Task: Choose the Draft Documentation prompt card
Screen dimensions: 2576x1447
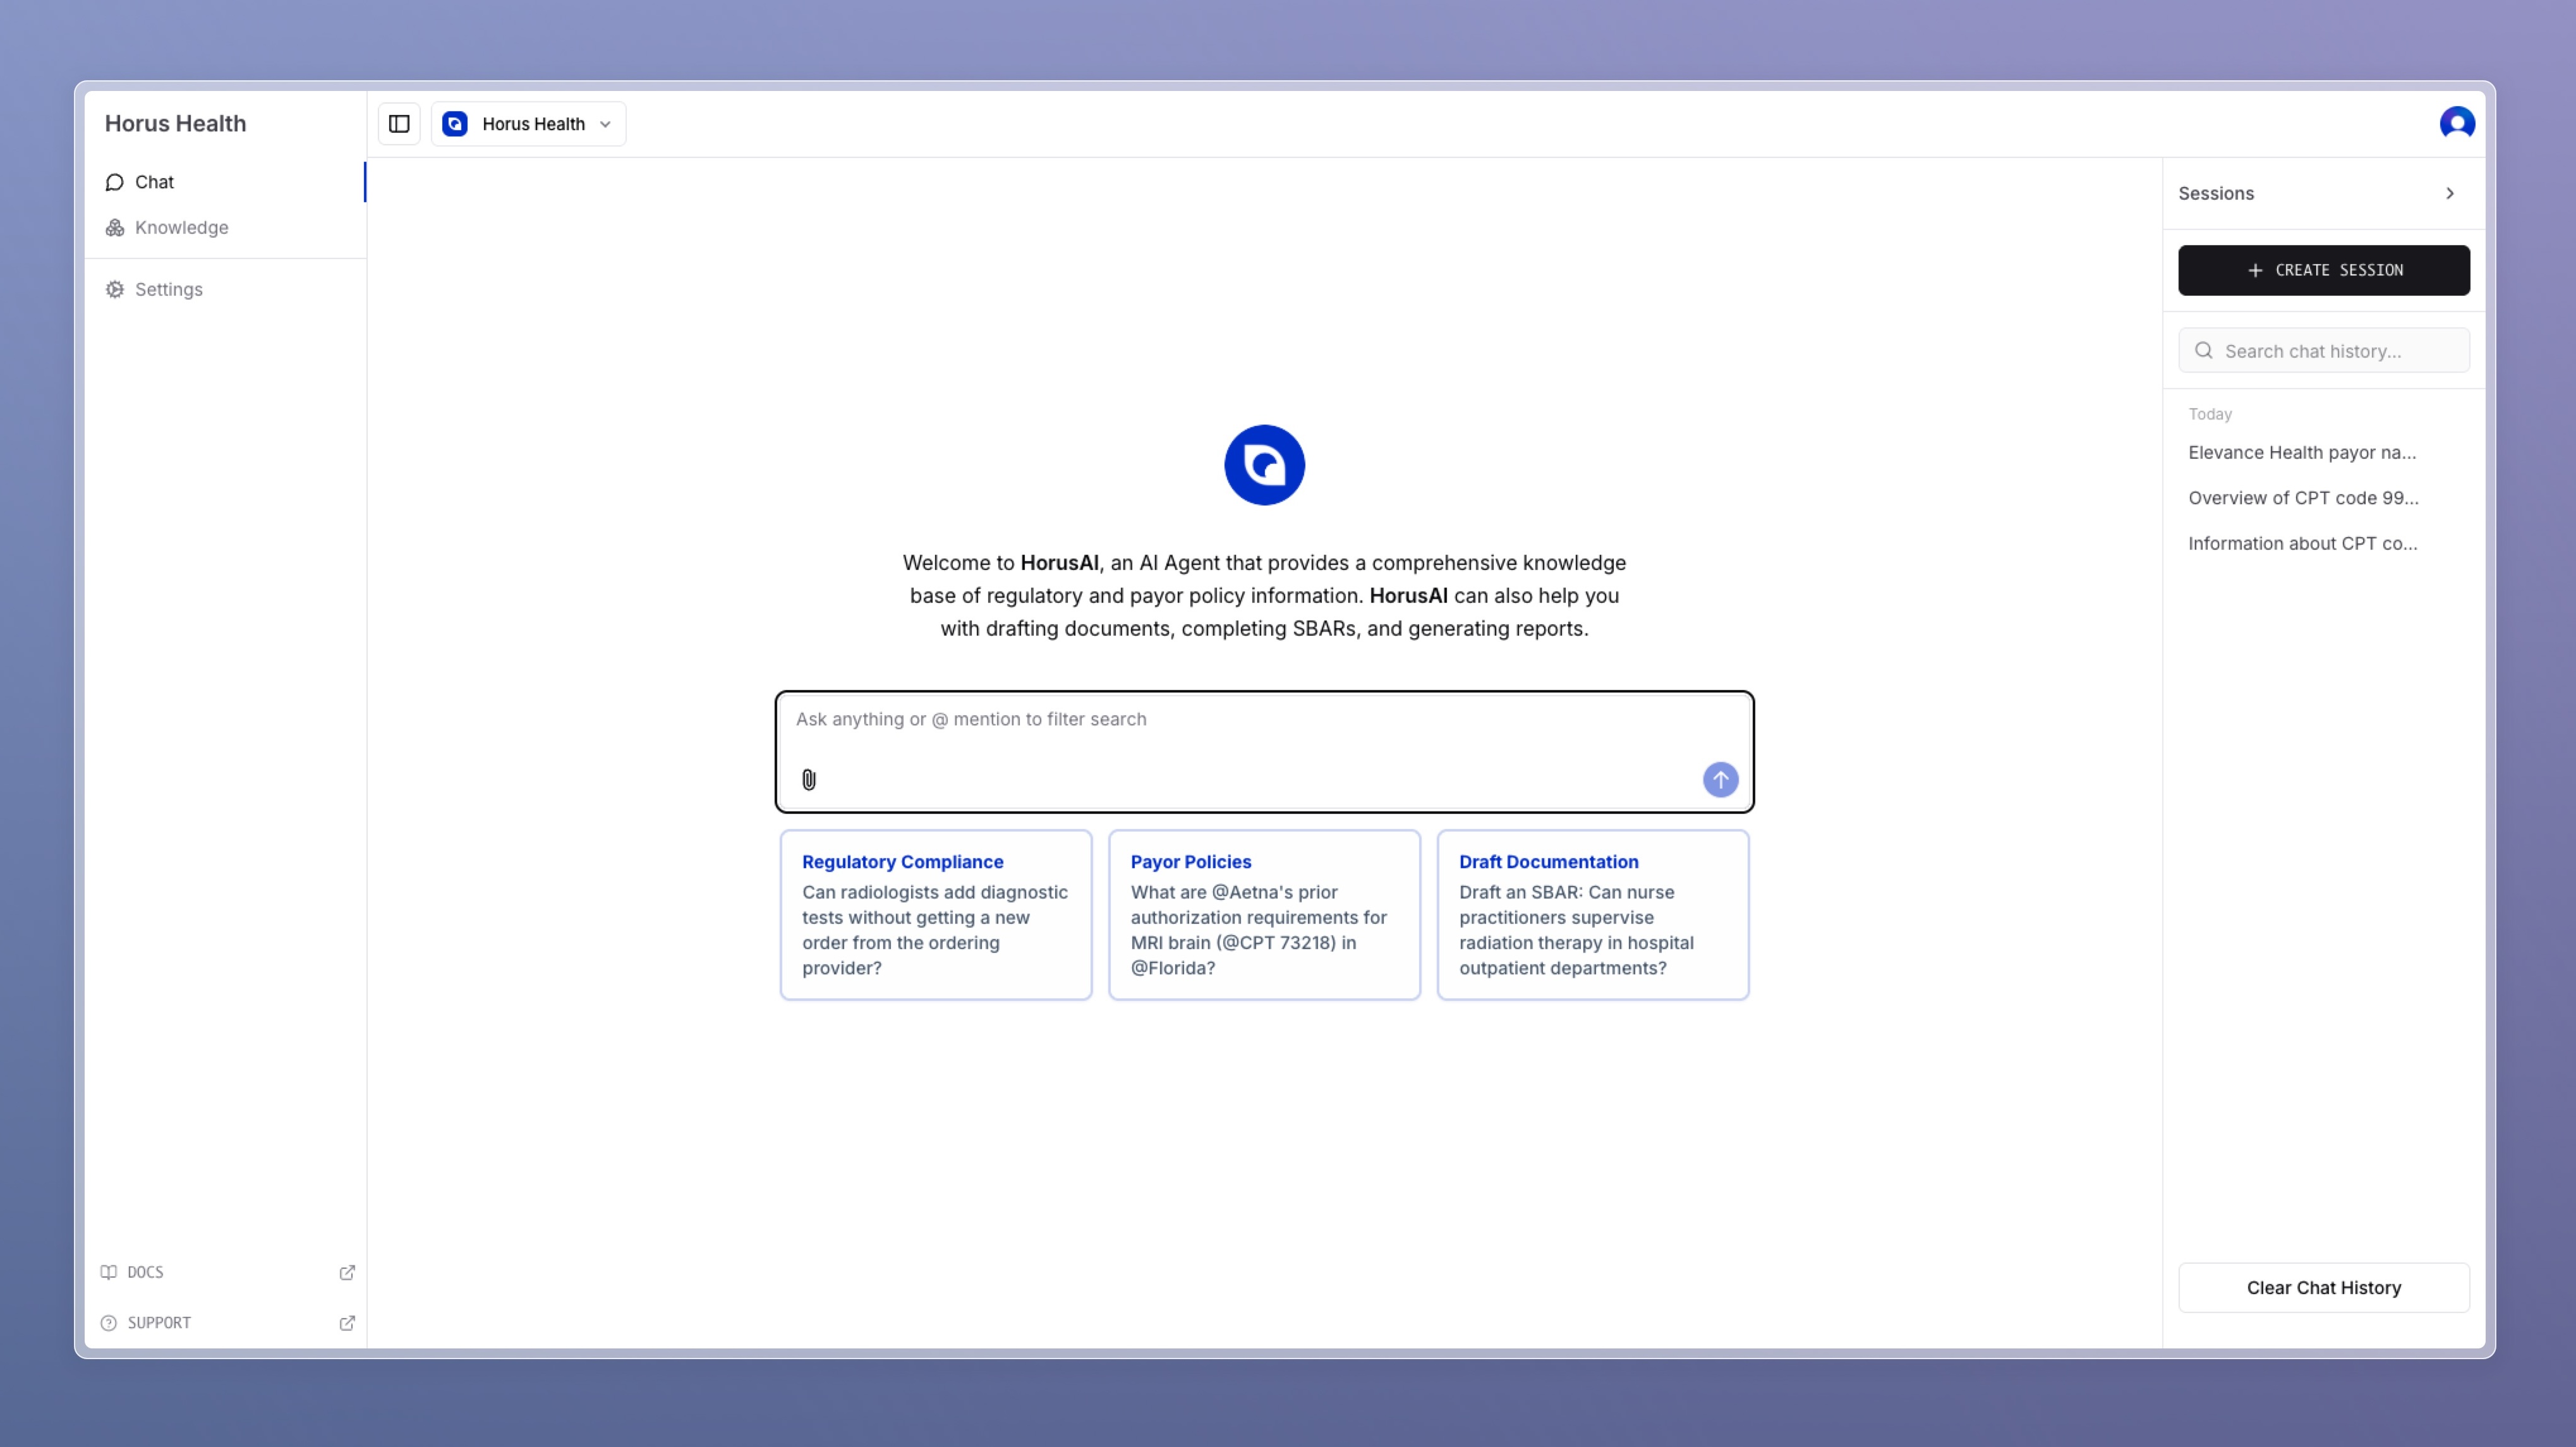Action: [1592, 915]
